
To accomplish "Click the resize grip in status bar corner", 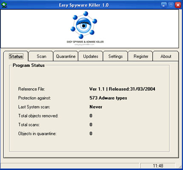I will [180, 166].
